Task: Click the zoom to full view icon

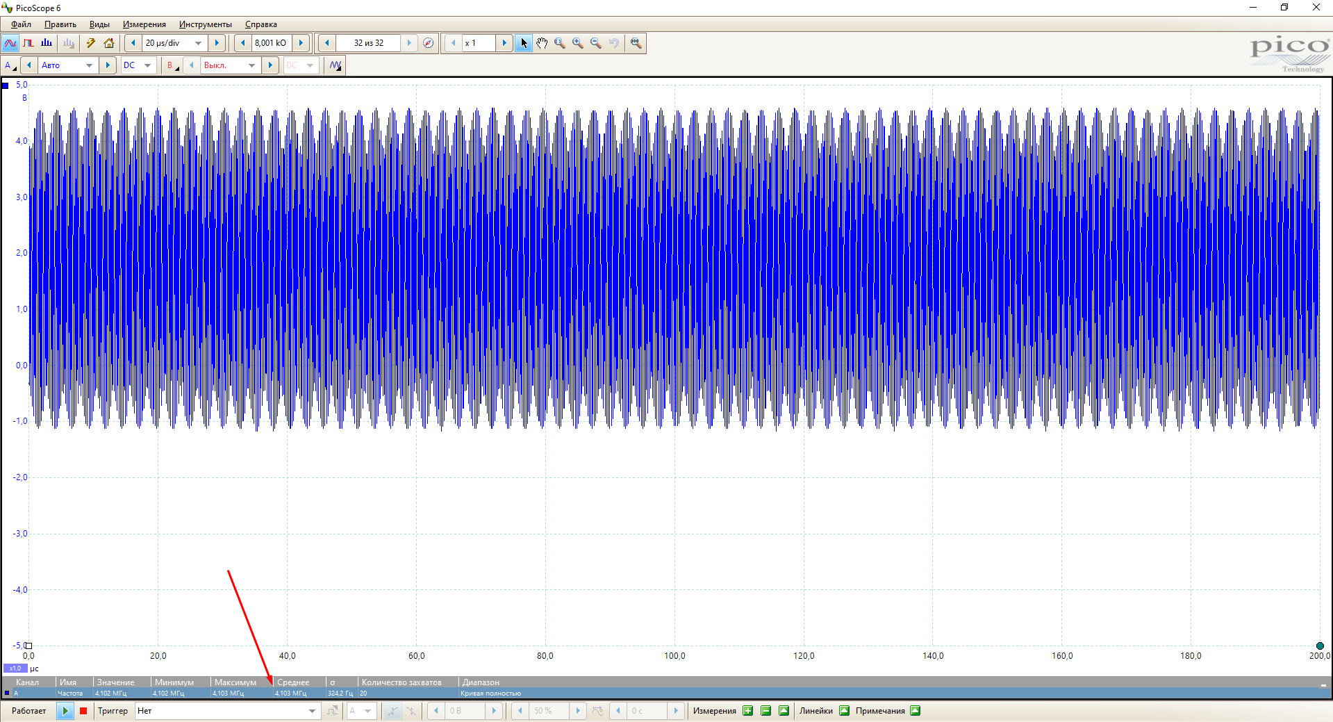Action: click(636, 43)
